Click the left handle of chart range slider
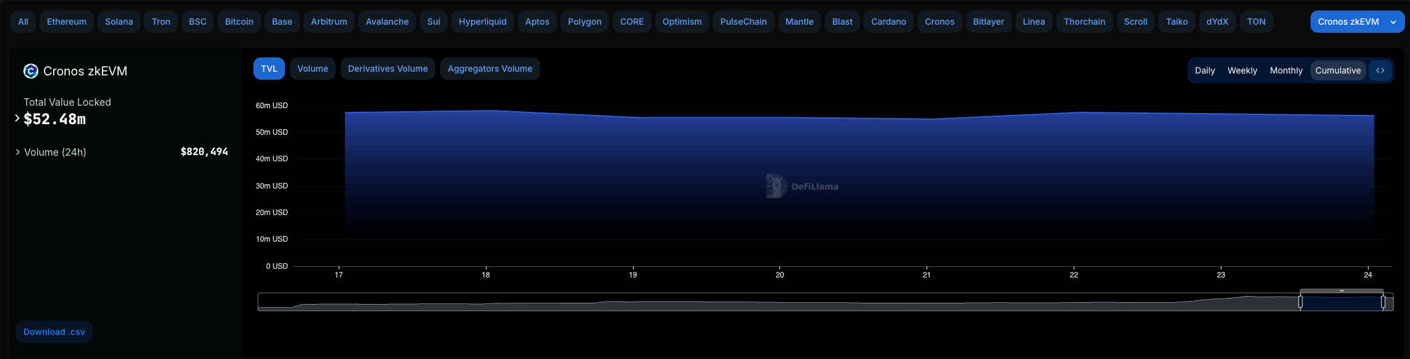The image size is (1410, 359). pyautogui.click(x=1301, y=302)
